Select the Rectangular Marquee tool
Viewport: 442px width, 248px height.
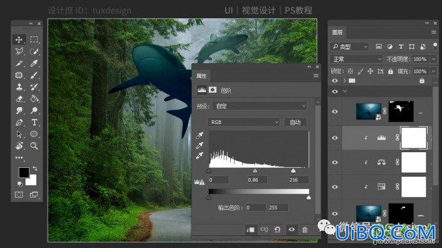[x=34, y=39]
